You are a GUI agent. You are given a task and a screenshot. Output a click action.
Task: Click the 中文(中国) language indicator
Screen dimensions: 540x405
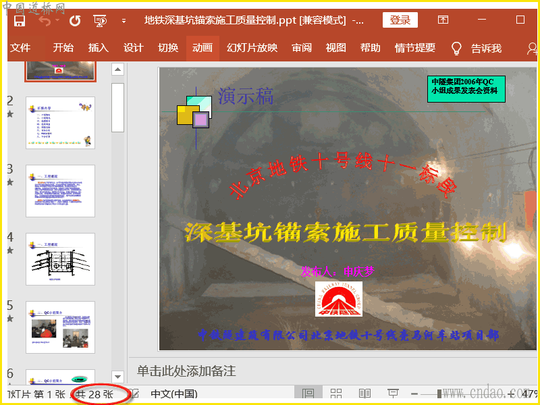coord(174,394)
